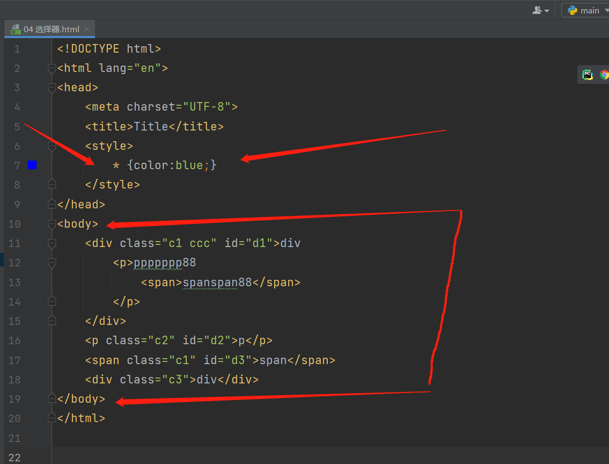Collapse the body tag fold on line 10
This screenshot has height=464, width=609.
52,224
